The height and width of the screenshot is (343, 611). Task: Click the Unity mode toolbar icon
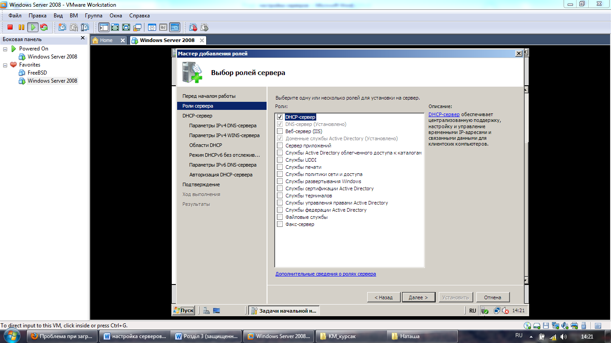(137, 27)
